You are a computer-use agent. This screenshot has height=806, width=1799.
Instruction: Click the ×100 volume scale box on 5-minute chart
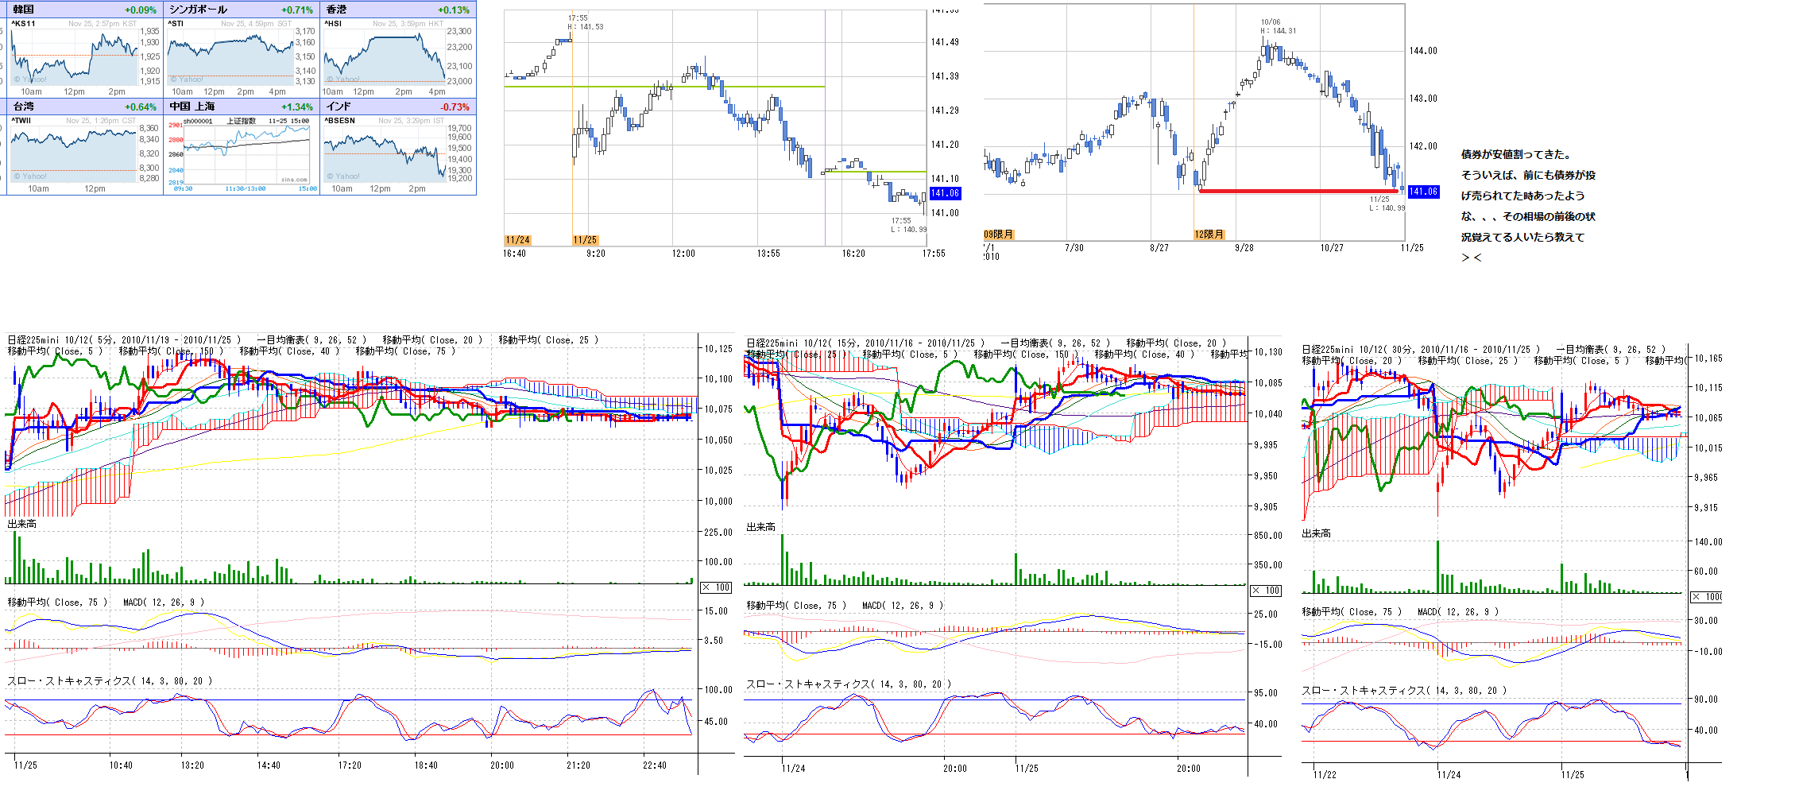716,587
